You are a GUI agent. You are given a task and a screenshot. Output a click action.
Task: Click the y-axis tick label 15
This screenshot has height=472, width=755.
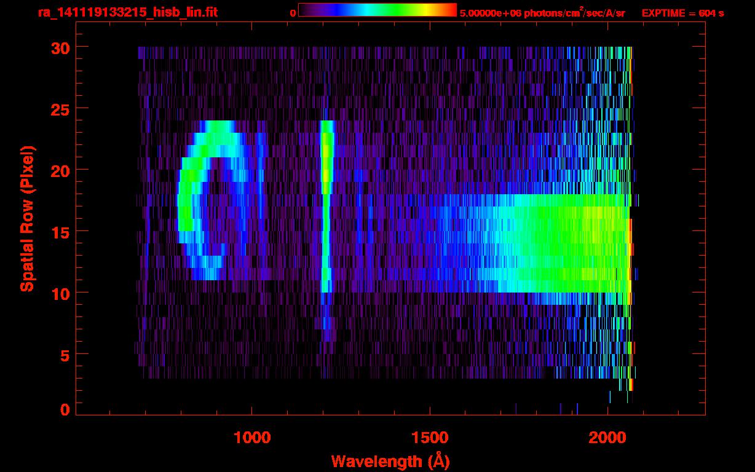[60, 232]
